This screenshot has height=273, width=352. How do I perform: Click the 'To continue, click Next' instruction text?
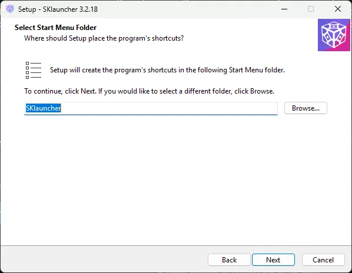pyautogui.click(x=150, y=91)
